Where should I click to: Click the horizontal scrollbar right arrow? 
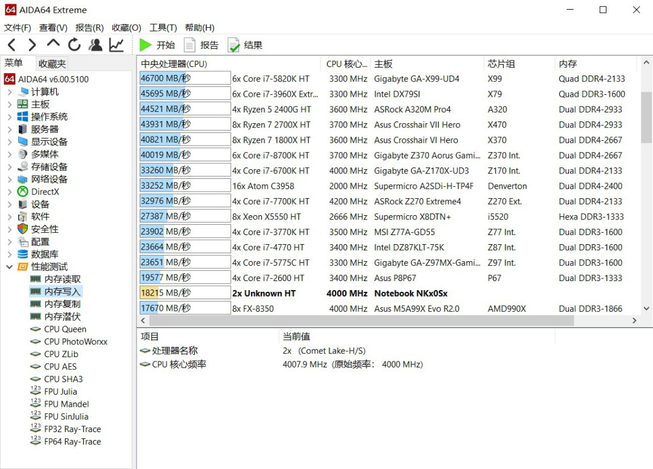pos(634,320)
